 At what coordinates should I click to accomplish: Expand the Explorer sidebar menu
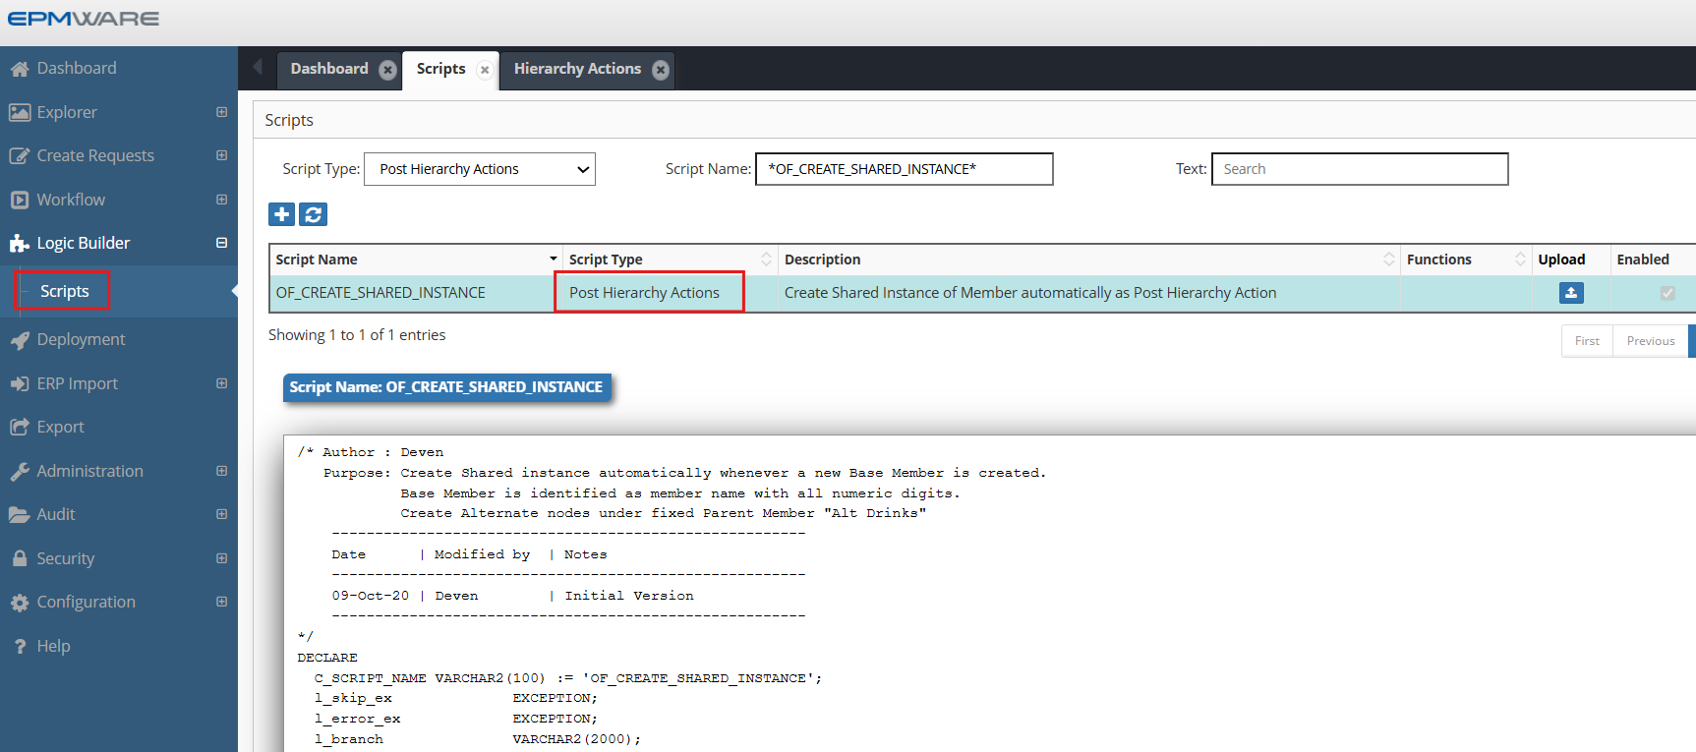(221, 112)
